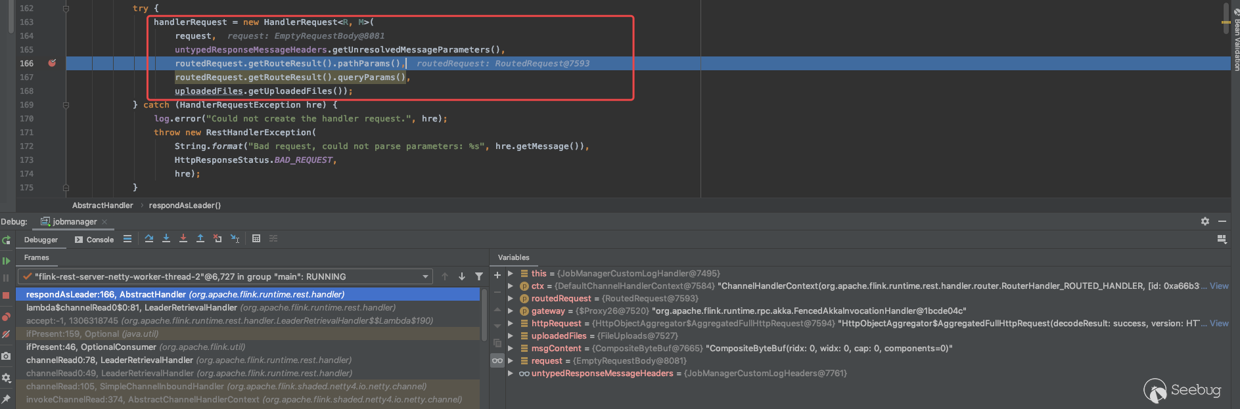This screenshot has width=1240, height=409.
Task: Toggle the breakpoint on line 166
Action: 52,64
